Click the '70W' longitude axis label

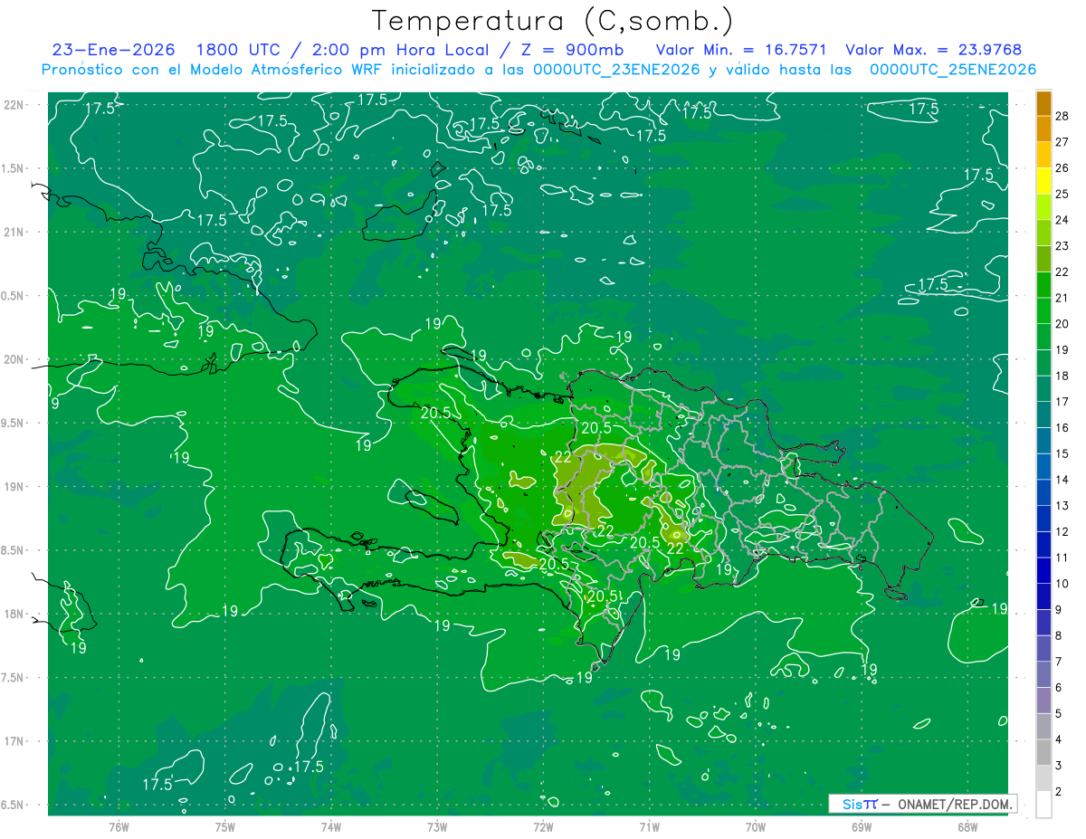tap(756, 826)
